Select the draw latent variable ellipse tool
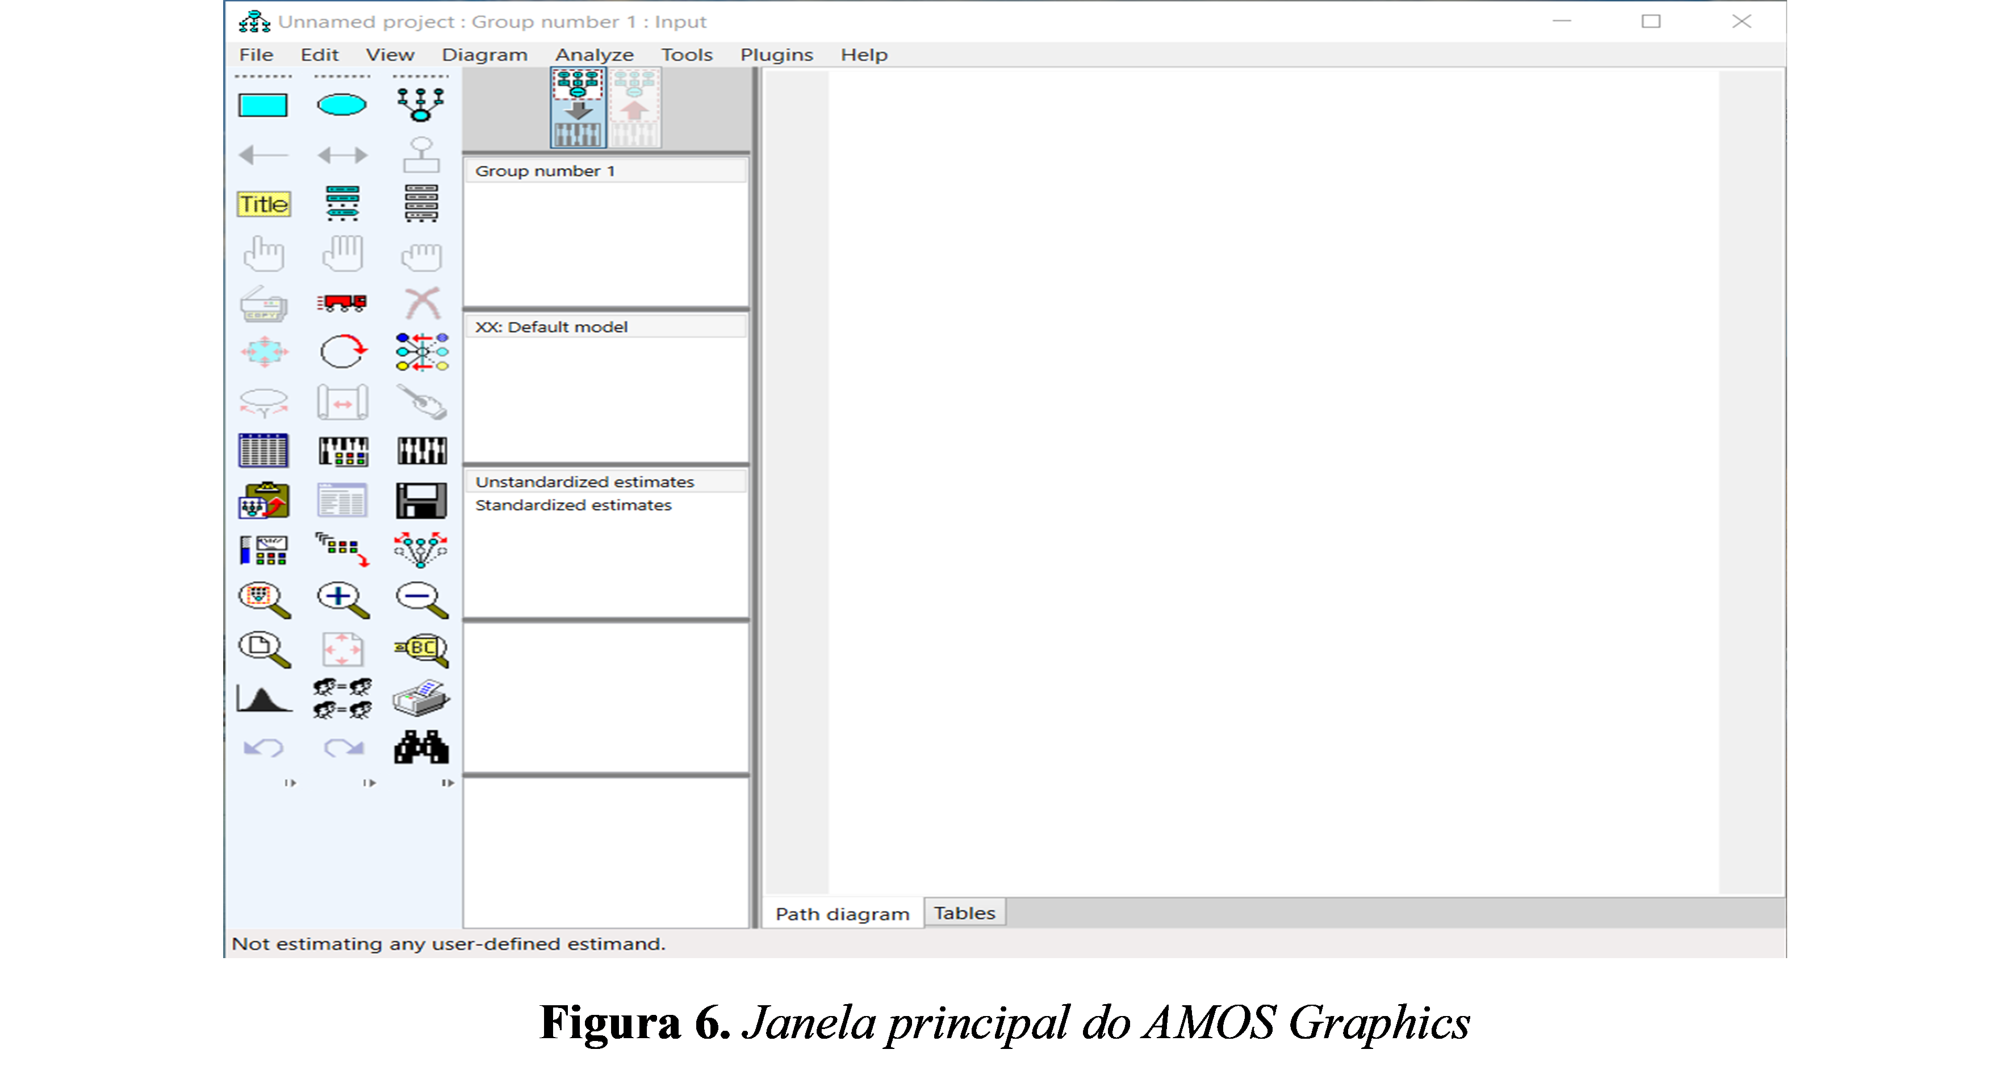The height and width of the screenshot is (1083, 2012). 342,104
